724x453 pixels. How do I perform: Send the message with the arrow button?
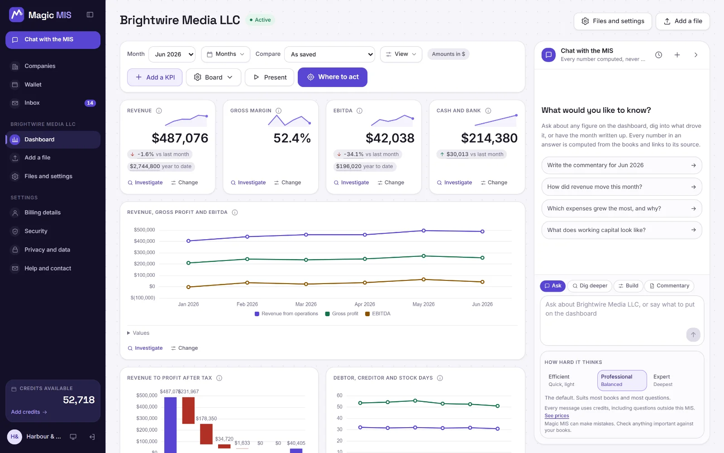coord(693,335)
